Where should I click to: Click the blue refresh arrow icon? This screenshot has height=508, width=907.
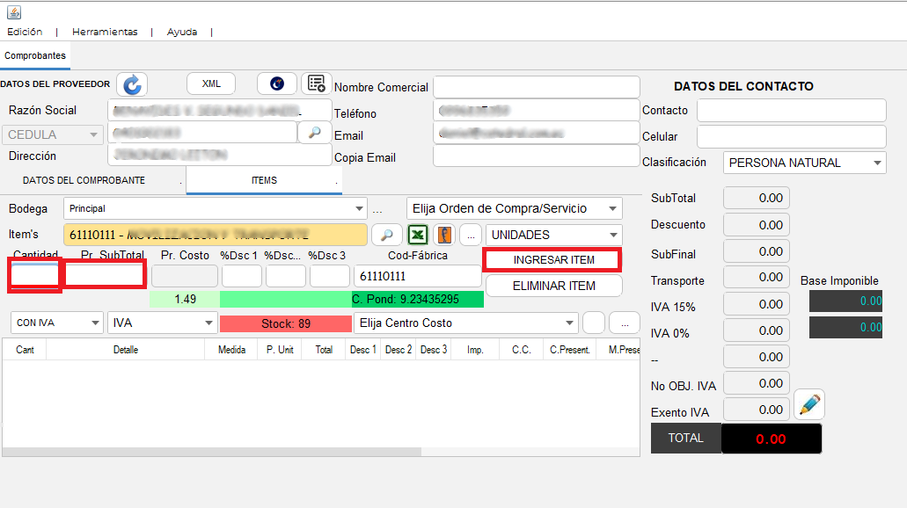tap(132, 84)
